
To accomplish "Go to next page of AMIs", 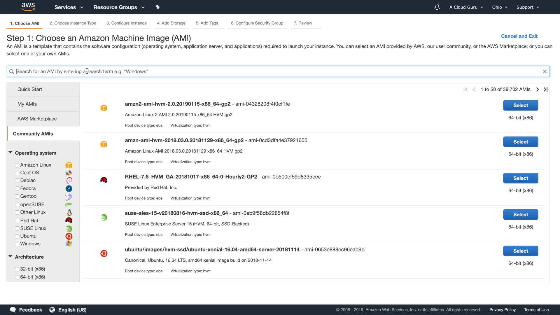I will [537, 90].
